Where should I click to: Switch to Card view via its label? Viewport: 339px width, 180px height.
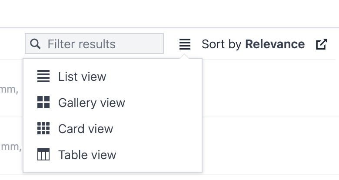point(86,129)
